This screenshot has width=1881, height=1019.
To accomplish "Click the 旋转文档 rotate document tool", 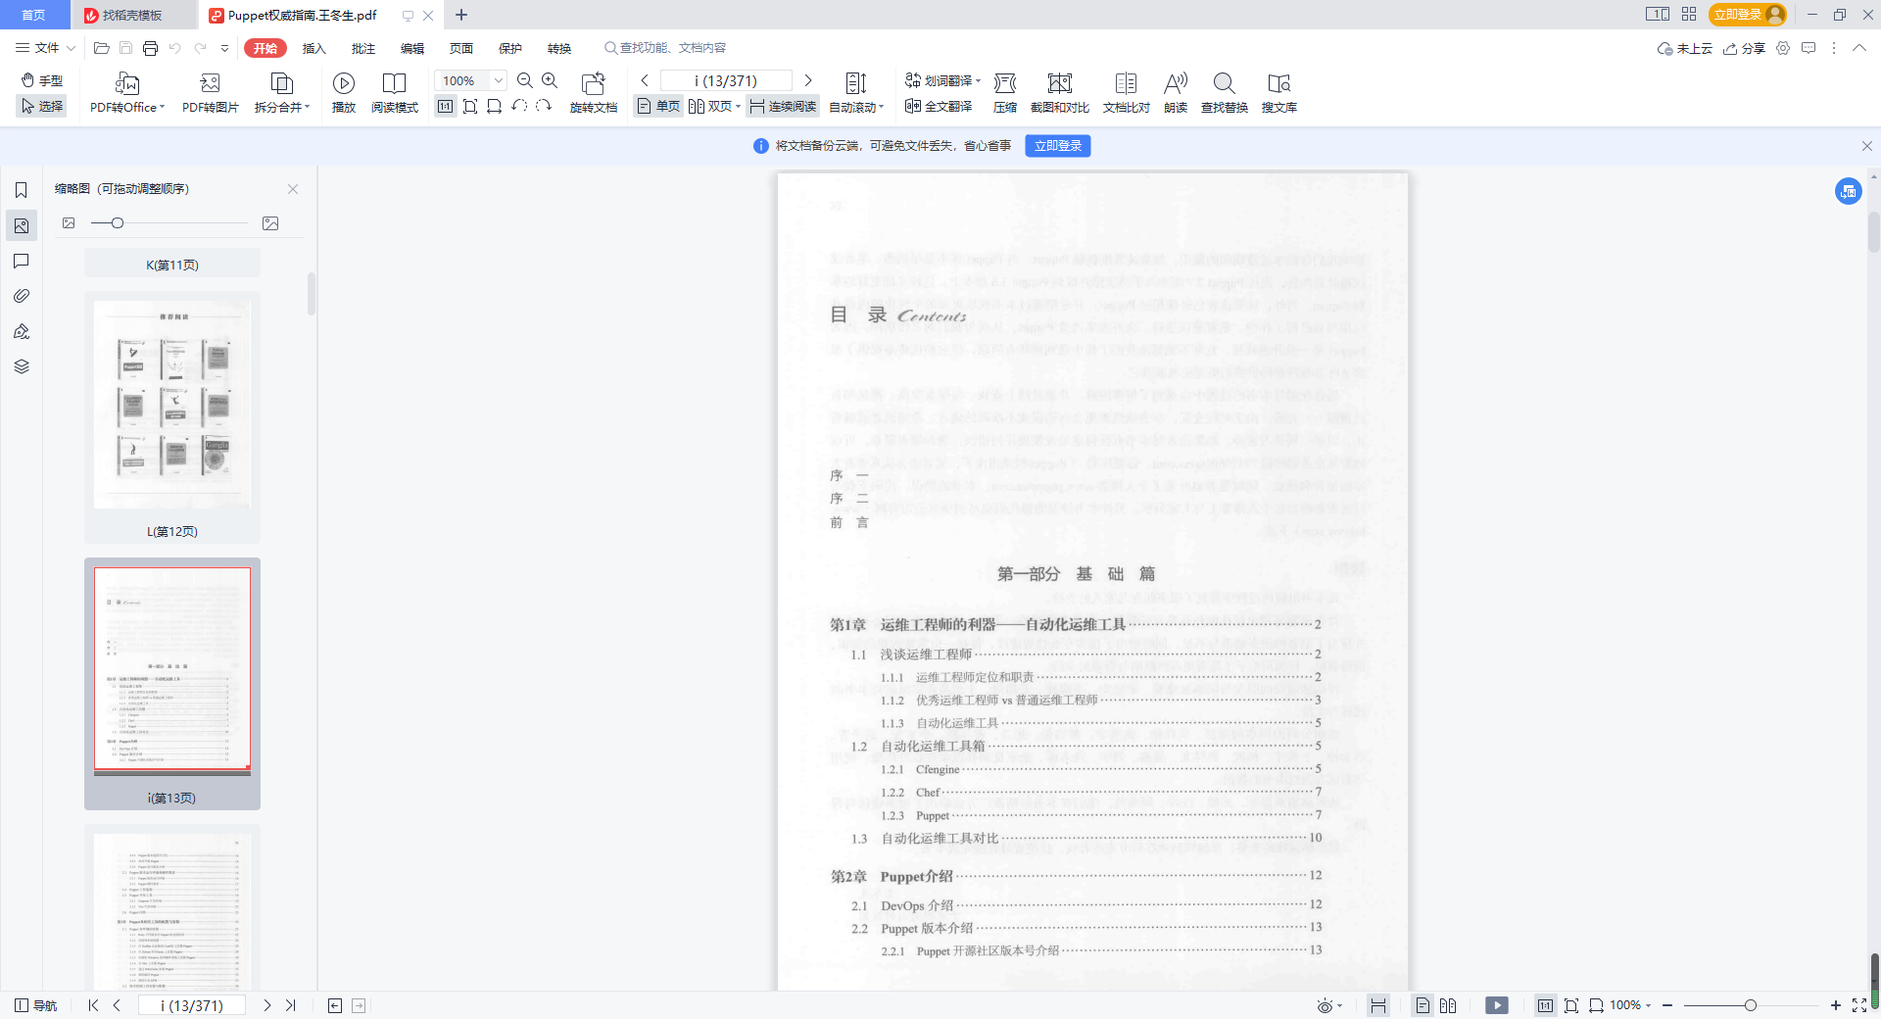I will (x=594, y=93).
